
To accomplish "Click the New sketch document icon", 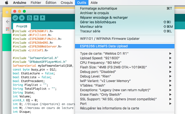I will point(30,18).
